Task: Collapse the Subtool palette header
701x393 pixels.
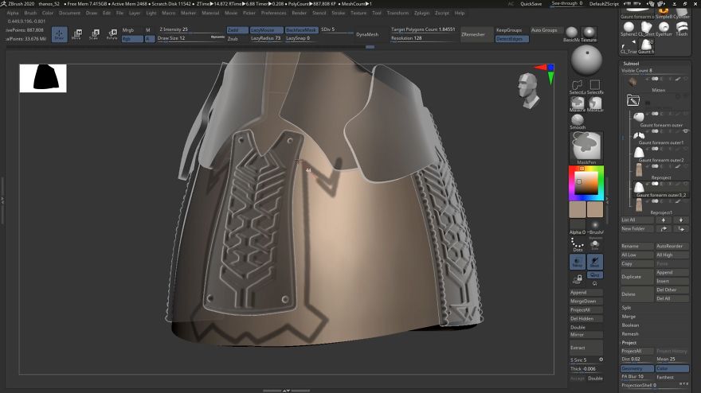Action: coord(631,64)
